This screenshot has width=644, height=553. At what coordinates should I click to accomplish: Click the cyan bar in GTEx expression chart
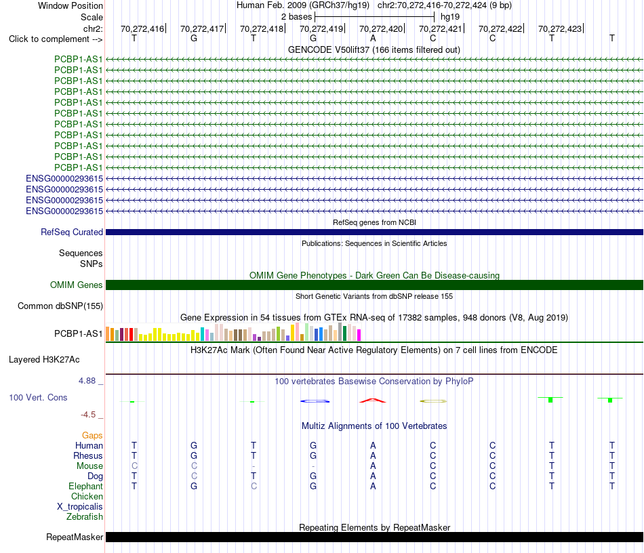(203, 334)
